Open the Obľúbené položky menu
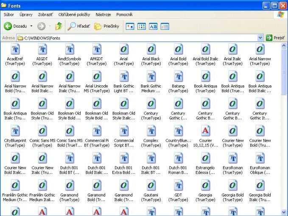Screen dimensions: 288x216 [74, 14]
